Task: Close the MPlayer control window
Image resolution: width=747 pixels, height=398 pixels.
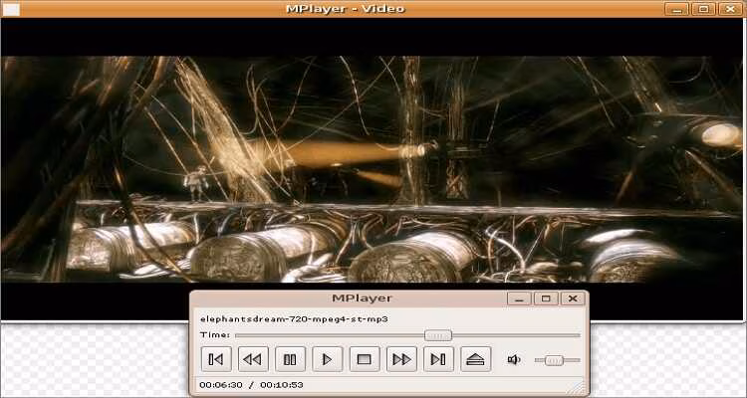Action: click(x=573, y=298)
